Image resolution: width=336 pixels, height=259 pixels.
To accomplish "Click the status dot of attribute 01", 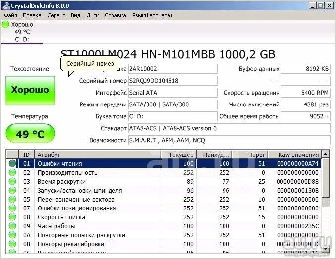I will click(x=12, y=163).
